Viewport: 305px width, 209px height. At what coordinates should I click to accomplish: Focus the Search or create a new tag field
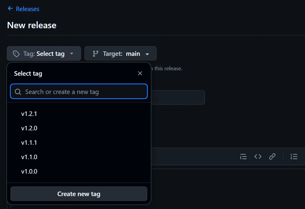point(79,92)
